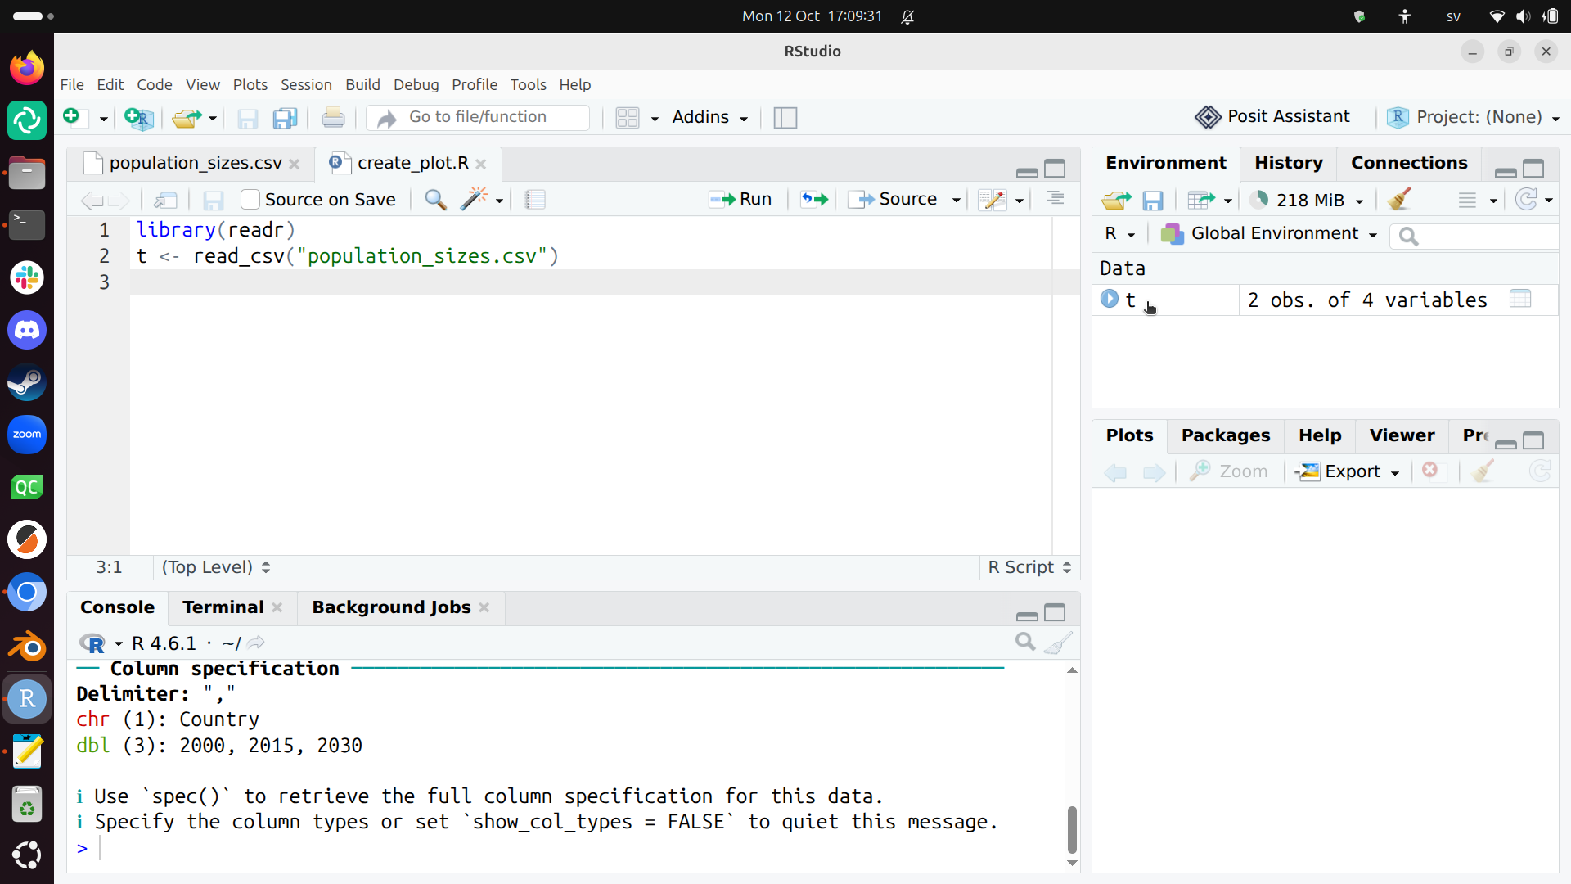Image resolution: width=1571 pixels, height=884 pixels.
Task: Switch to population_sizes.csv tab
Action: pos(195,163)
